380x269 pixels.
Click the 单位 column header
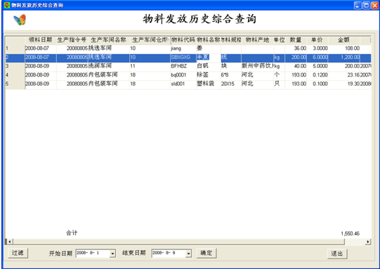point(279,40)
